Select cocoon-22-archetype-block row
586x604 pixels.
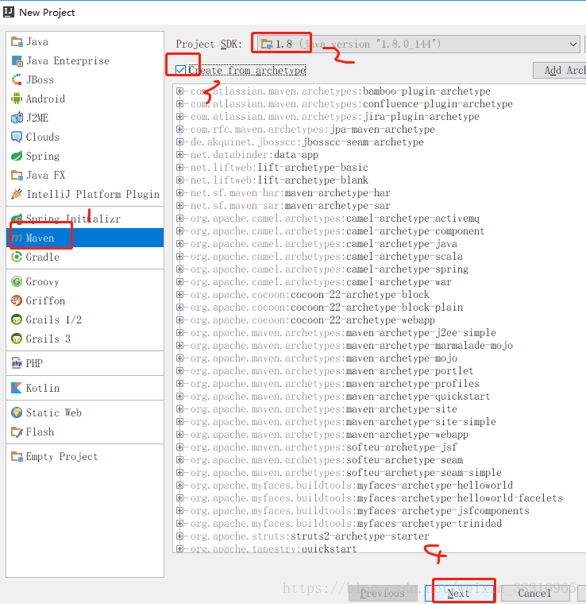point(310,294)
